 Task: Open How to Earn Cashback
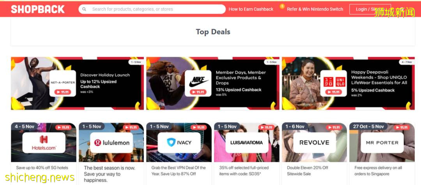[251, 9]
